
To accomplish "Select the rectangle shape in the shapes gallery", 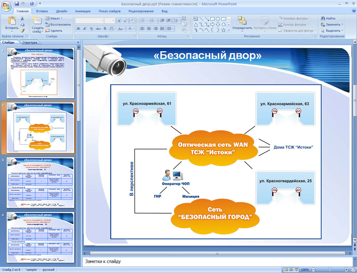I will (212, 19).
